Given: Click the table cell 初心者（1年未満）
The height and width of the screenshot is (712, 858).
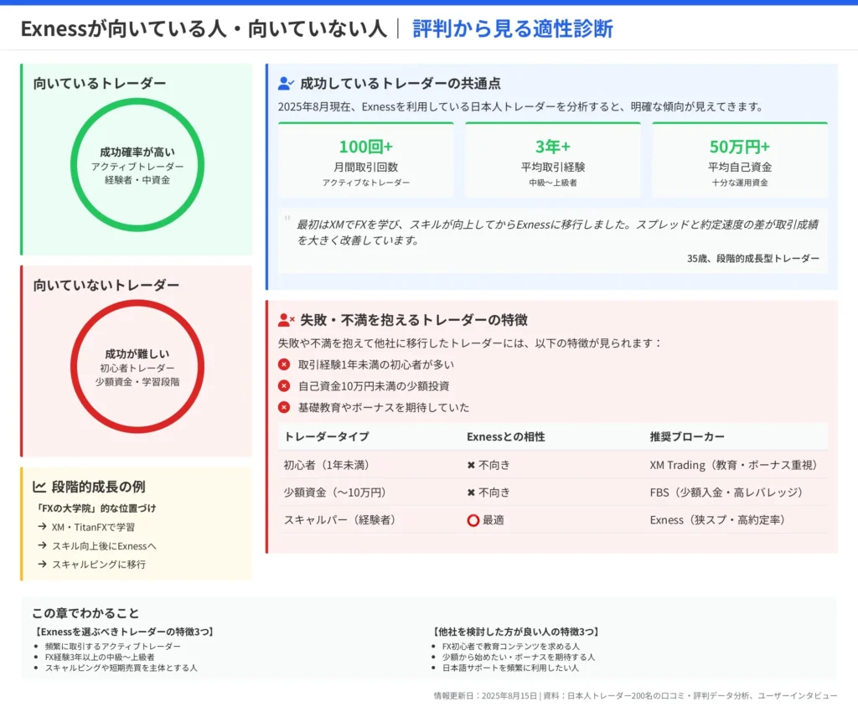Looking at the screenshot, I should point(328,465).
